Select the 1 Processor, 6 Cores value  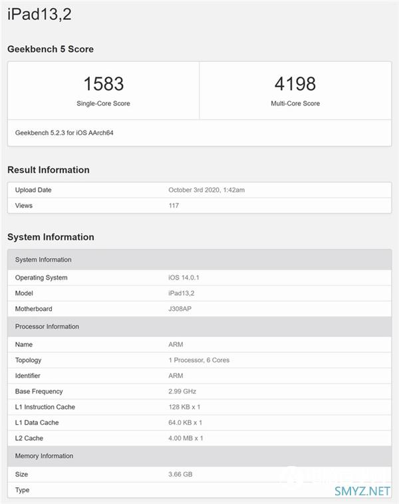pos(199,360)
